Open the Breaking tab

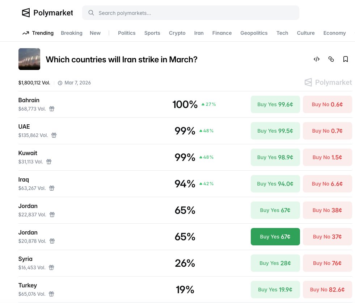pos(71,33)
